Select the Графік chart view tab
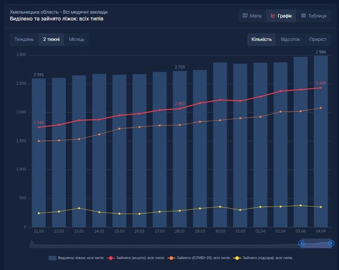Image resolution: width=339 pixels, height=270 pixels. point(282,16)
